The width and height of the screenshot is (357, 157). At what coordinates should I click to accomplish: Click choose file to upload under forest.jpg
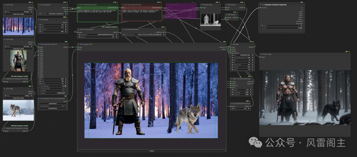tap(19, 14)
